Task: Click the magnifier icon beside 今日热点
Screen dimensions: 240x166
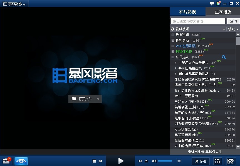Action: point(224,57)
